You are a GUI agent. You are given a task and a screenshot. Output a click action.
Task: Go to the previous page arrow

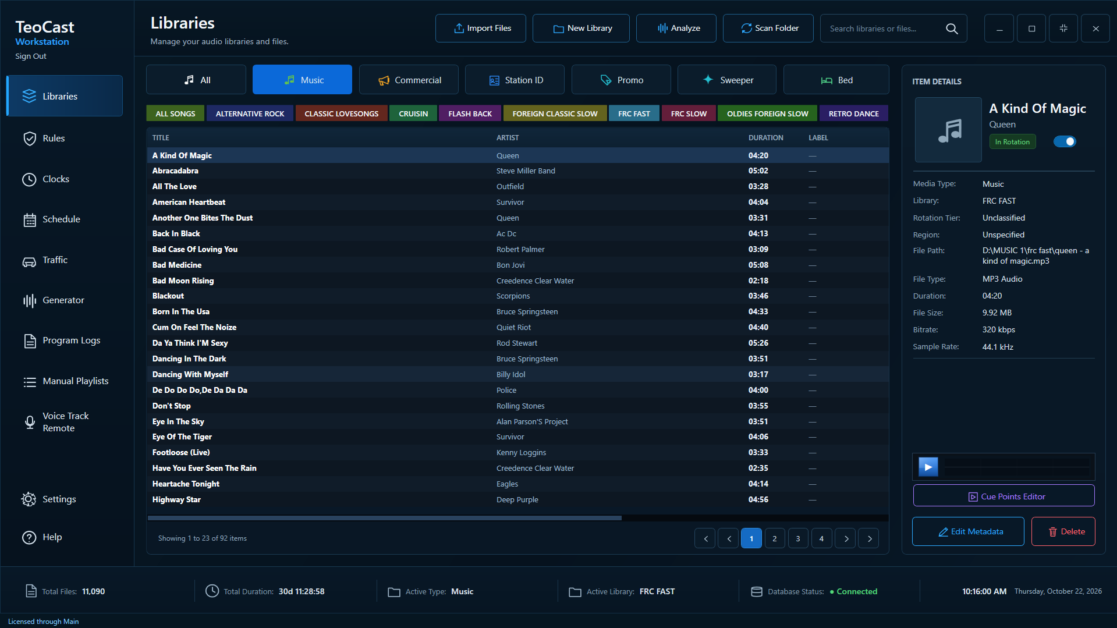pyautogui.click(x=728, y=538)
